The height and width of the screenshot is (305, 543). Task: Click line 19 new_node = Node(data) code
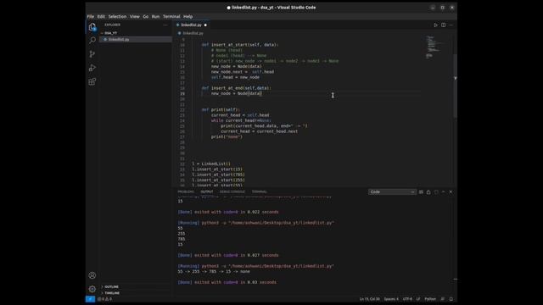tap(237, 94)
